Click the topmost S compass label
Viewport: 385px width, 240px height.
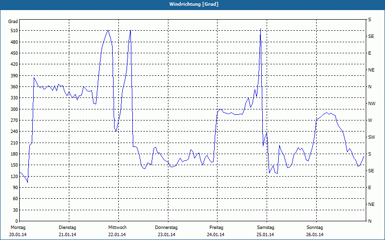(370, 20)
